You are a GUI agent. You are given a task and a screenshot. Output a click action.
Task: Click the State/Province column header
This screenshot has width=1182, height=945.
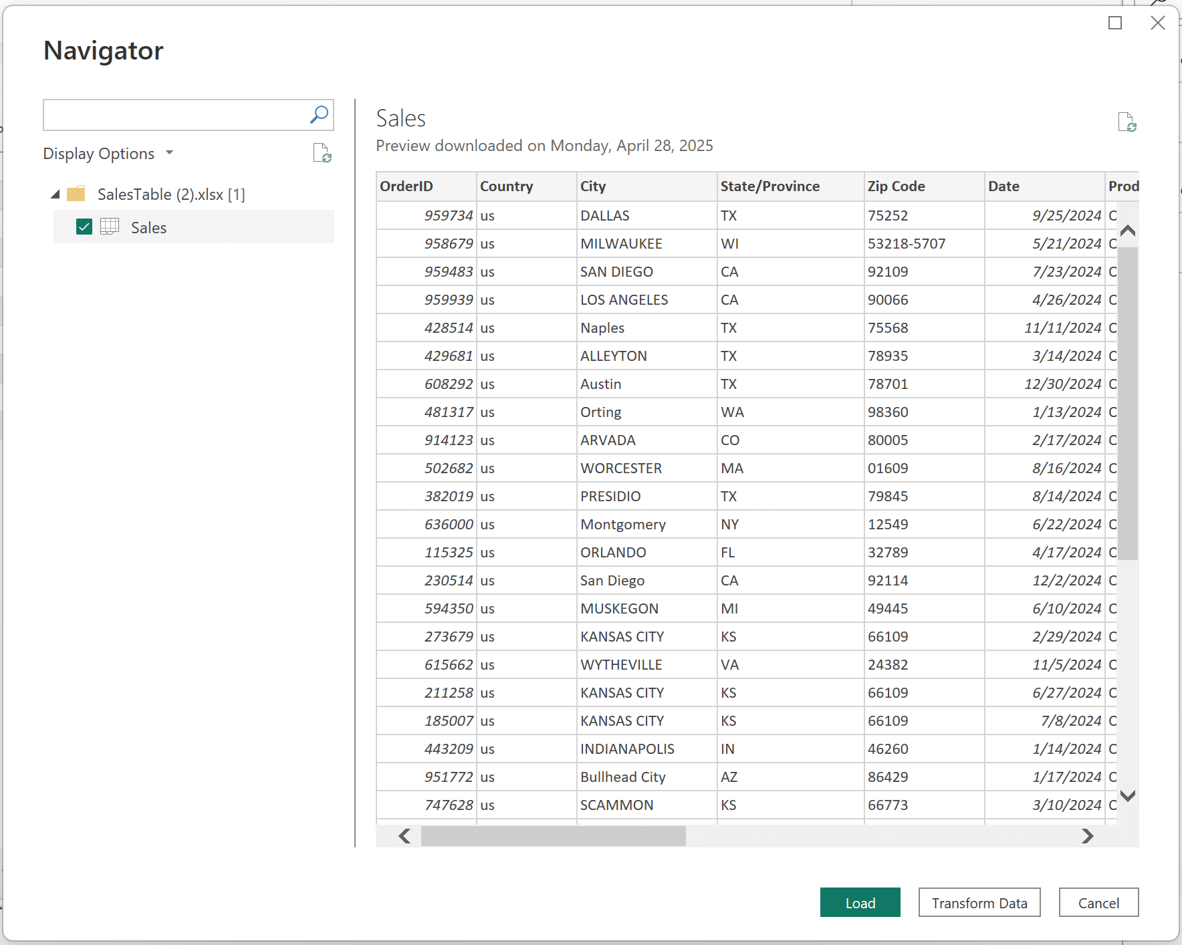(791, 186)
